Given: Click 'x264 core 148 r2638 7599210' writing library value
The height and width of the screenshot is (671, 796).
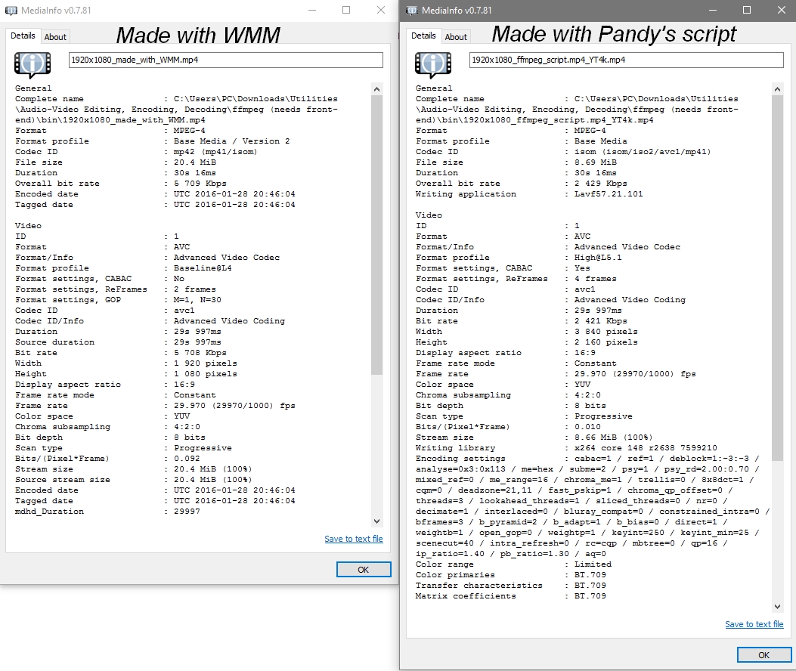Looking at the screenshot, I should (x=646, y=447).
